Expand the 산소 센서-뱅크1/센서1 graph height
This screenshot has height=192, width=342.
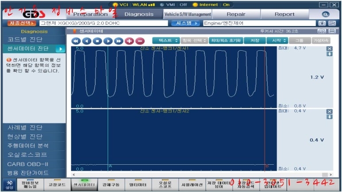329,54
